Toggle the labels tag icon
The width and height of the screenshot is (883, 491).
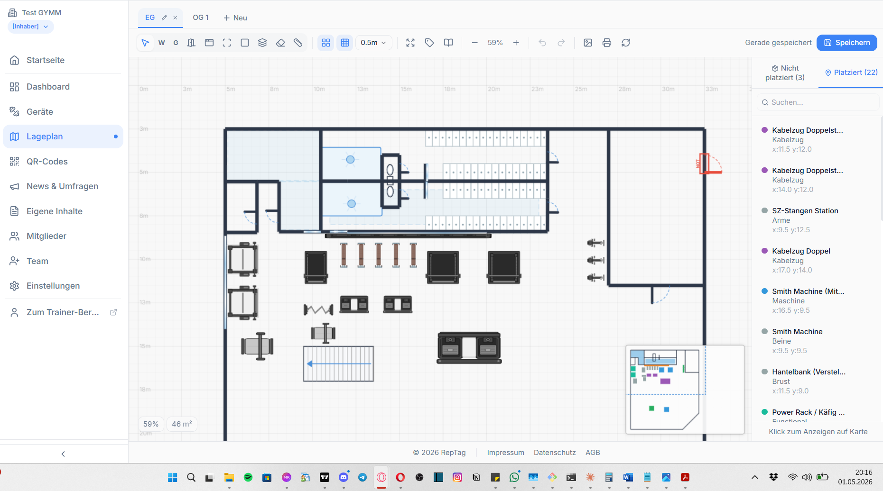[x=429, y=43]
